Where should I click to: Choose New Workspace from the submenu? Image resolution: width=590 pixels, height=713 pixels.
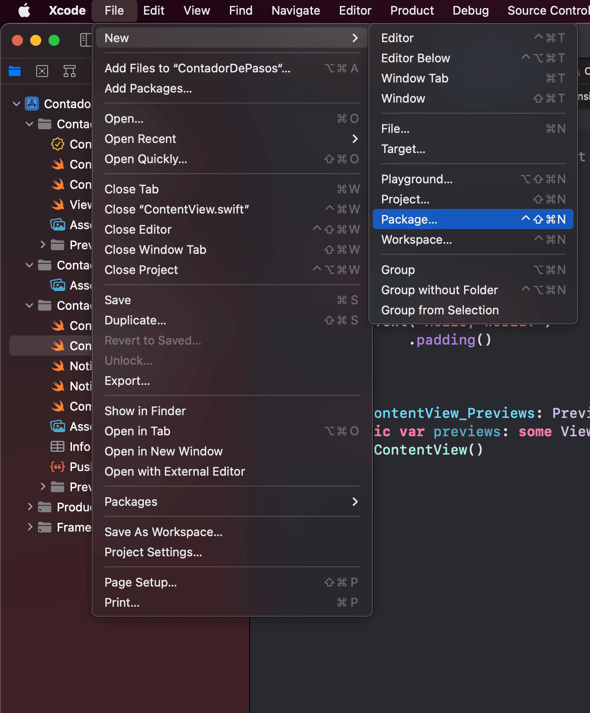click(473, 240)
